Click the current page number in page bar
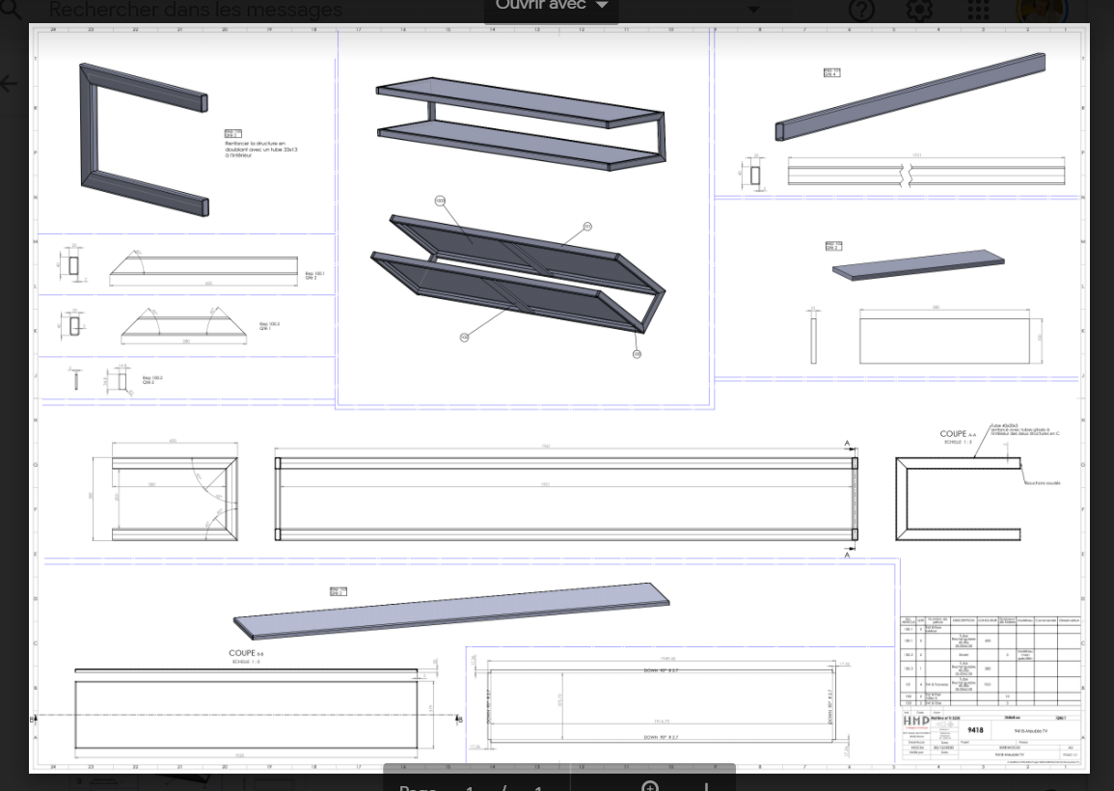1114x791 pixels. [x=472, y=786]
